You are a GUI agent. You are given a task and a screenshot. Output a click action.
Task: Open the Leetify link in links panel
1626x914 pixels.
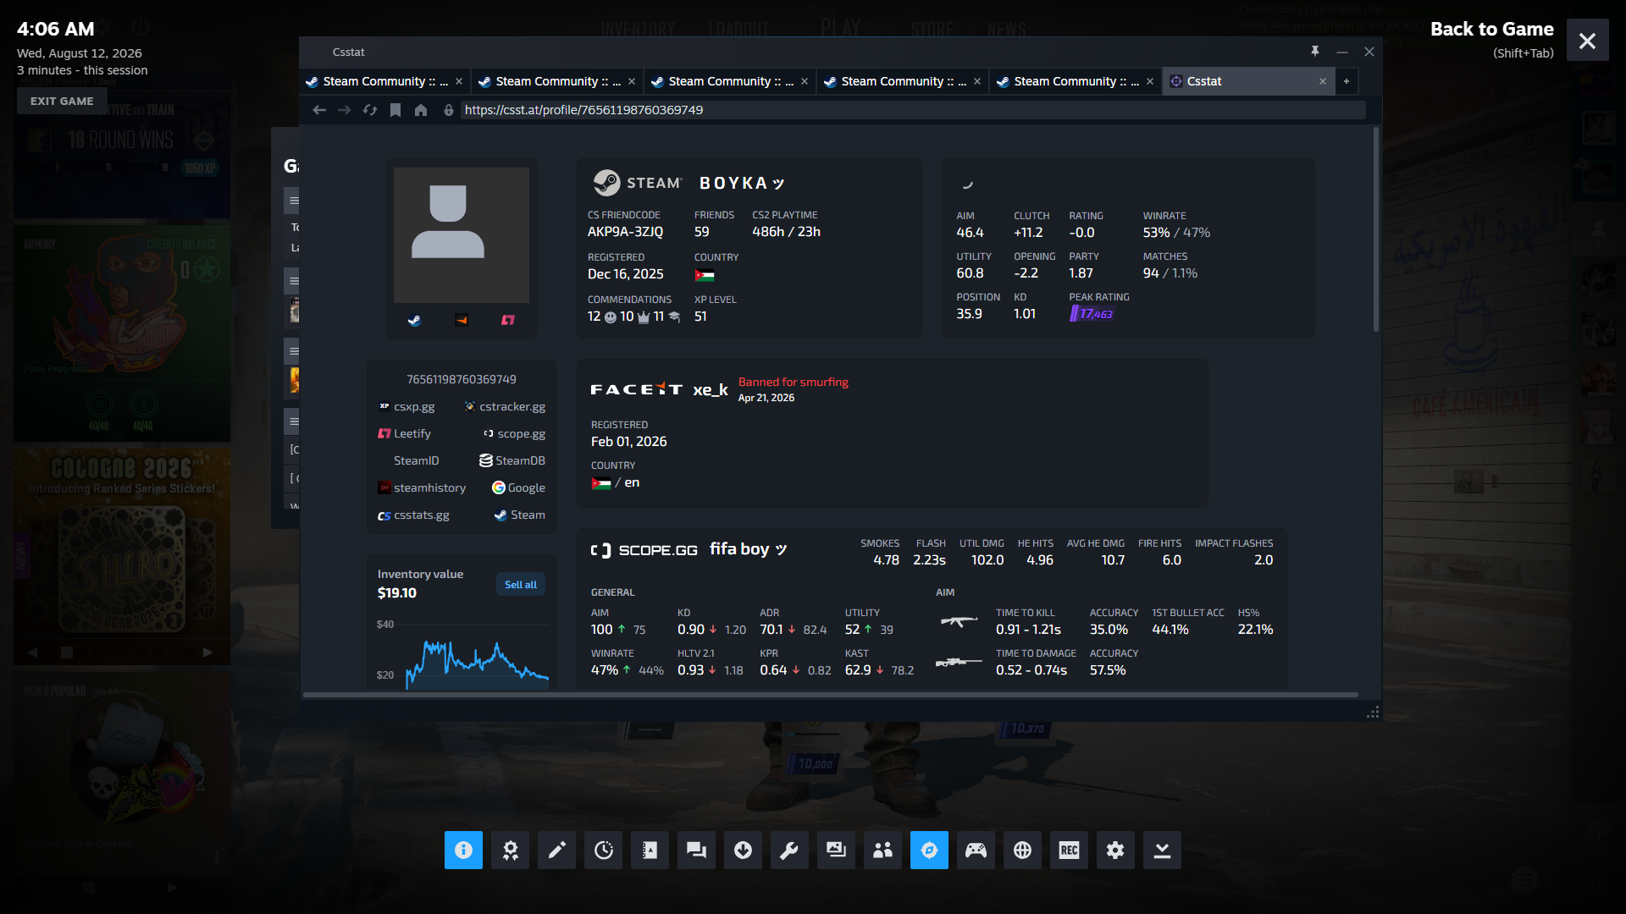[x=405, y=433]
